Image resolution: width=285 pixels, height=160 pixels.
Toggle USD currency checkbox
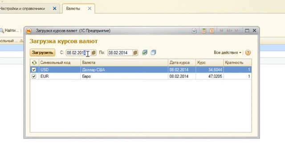pyautogui.click(x=34, y=70)
